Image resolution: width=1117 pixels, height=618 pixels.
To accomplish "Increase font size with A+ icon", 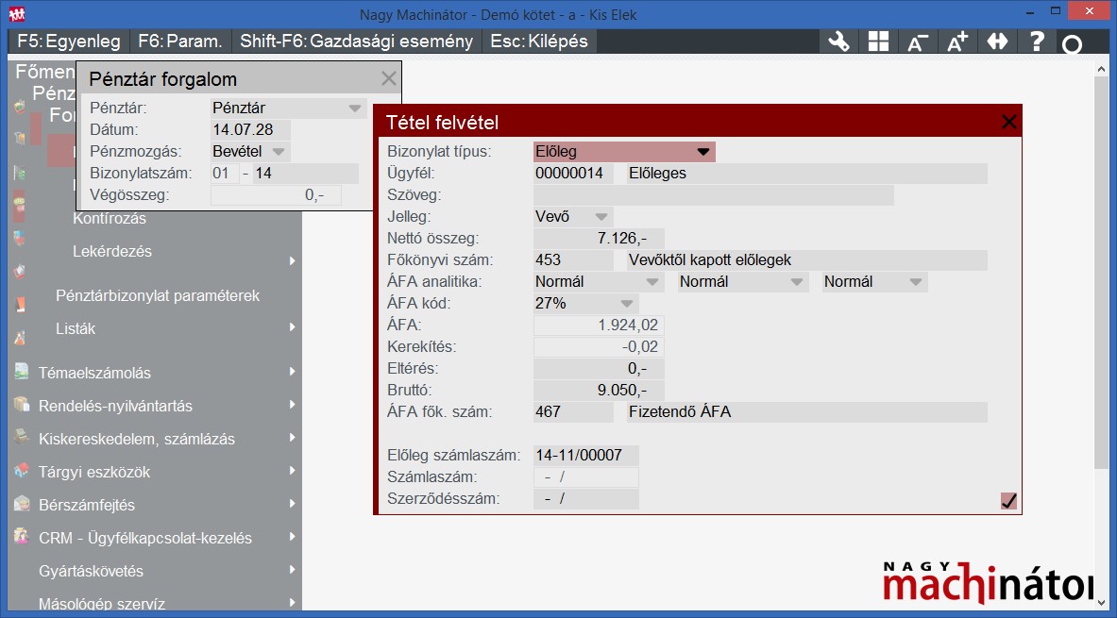I will coord(957,42).
